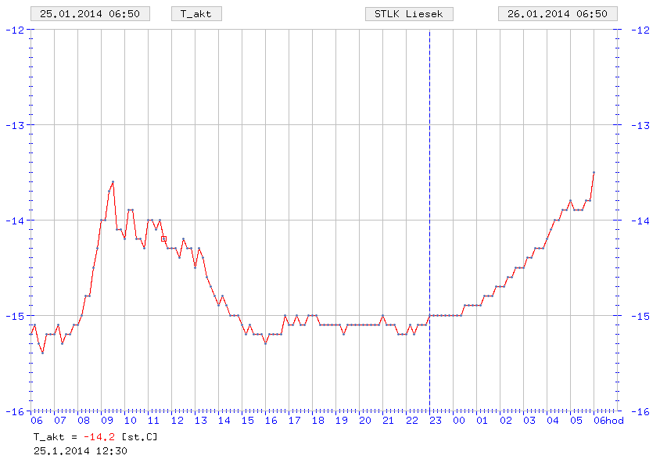Click the hour 00 label on the x-axis

459,420
